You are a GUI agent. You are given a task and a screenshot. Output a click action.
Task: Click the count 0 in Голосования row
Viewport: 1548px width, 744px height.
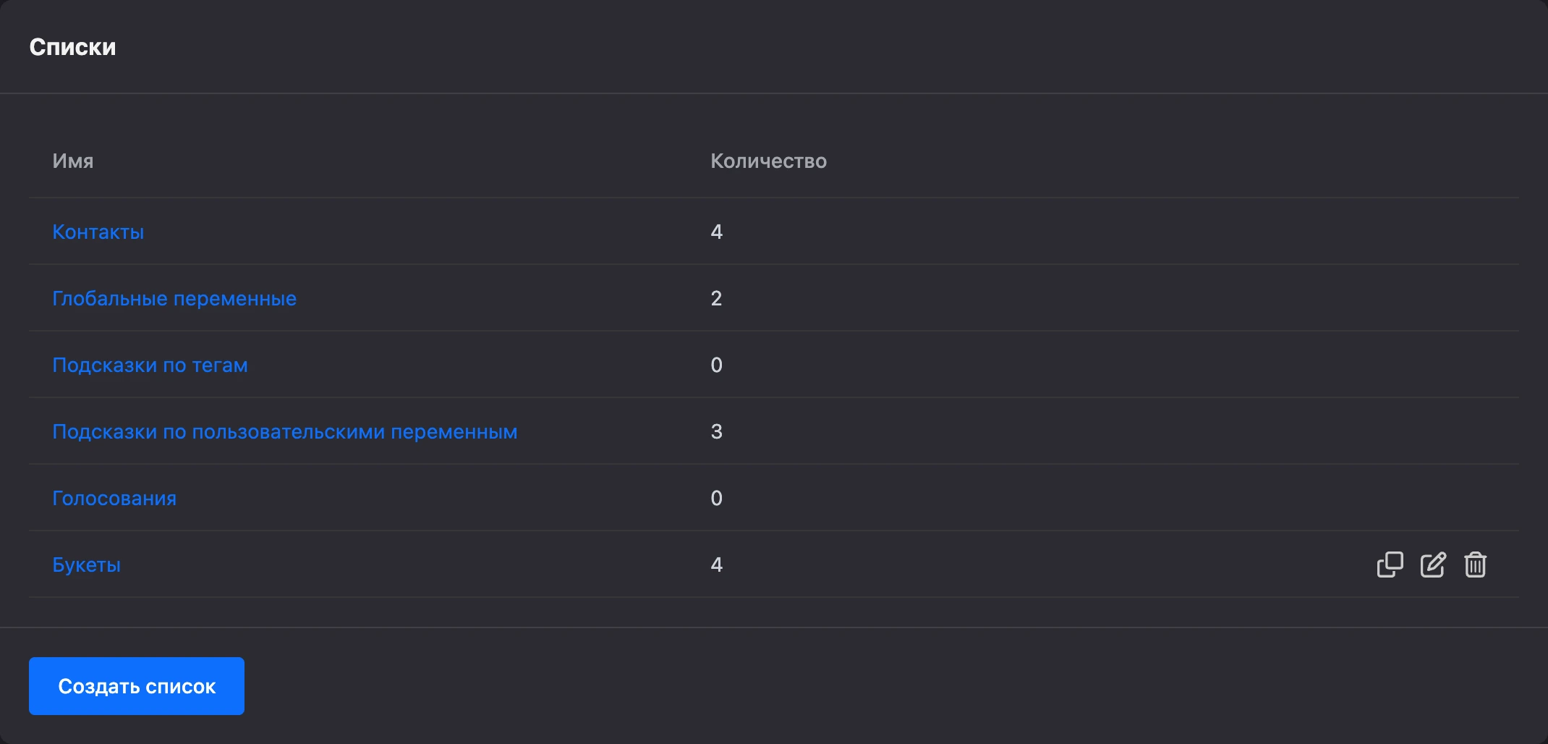pos(716,498)
